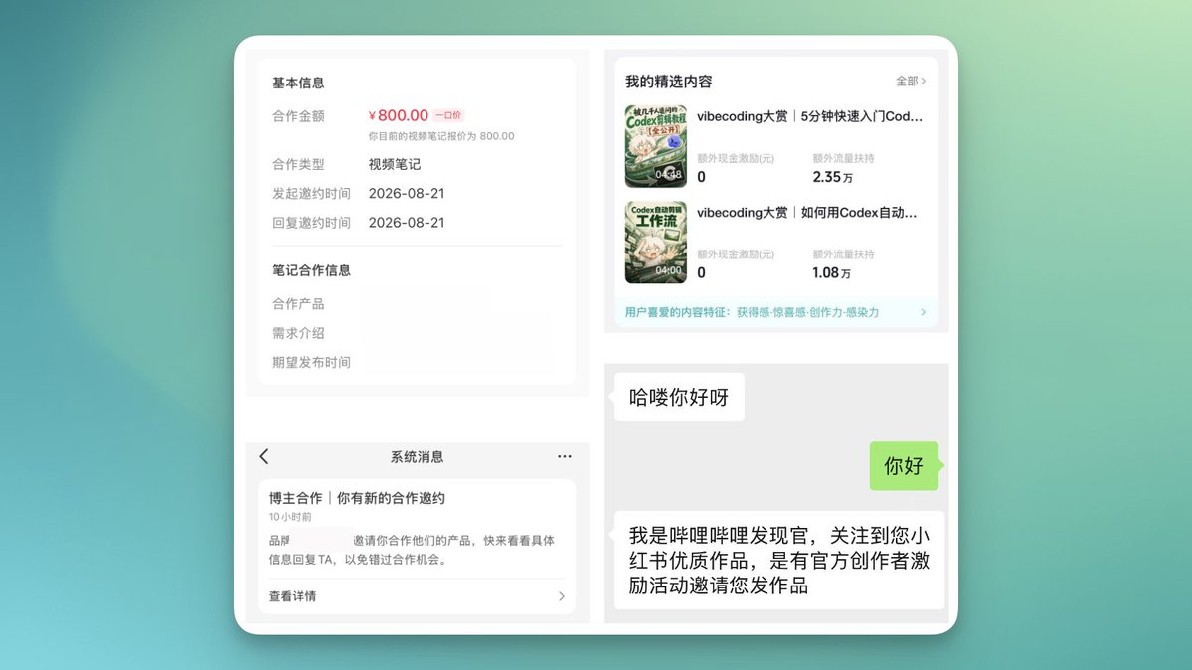The height and width of the screenshot is (670, 1192).
Task: Click the 期望发布时间 field label
Action: click(x=312, y=362)
